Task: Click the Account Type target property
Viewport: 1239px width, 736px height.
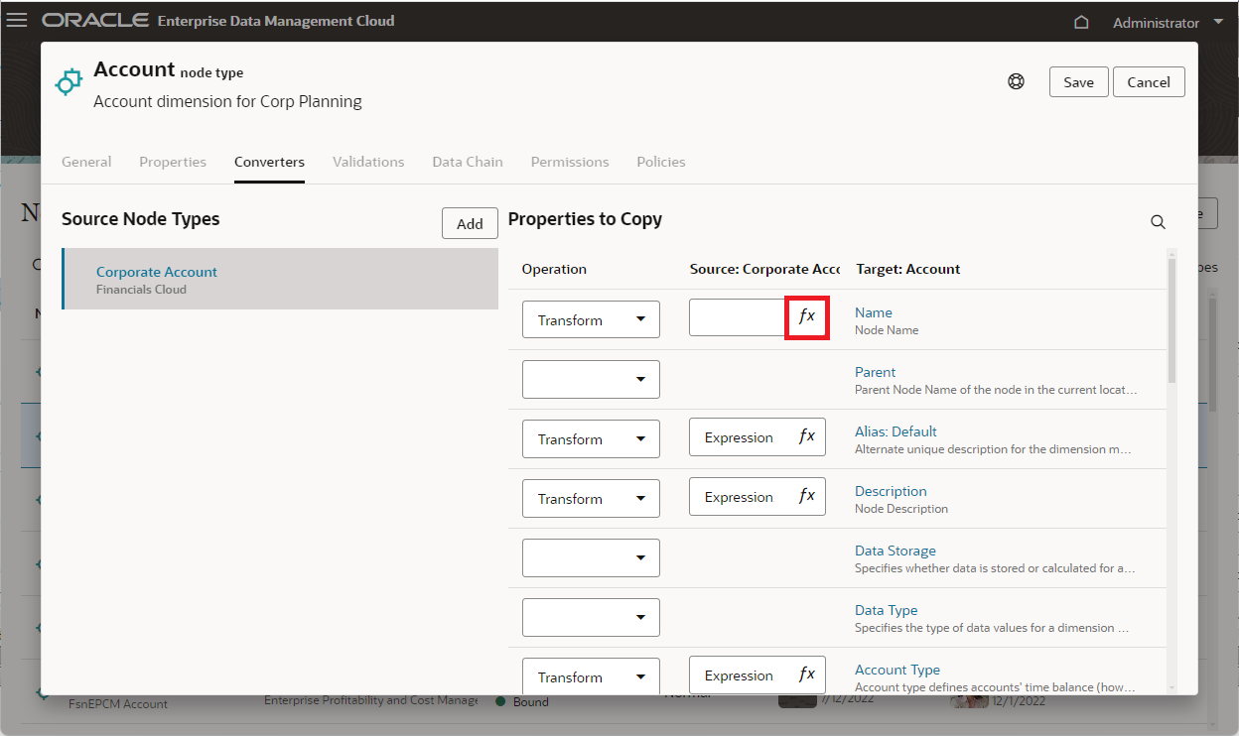Action: 897,670
